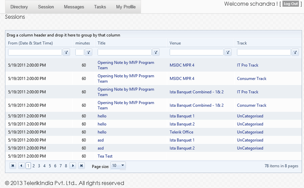304x188 pixels.
Task: Click the Track column filter icon
Action: pyautogui.click(x=295, y=52)
